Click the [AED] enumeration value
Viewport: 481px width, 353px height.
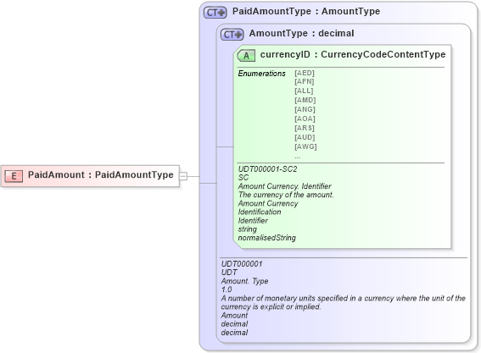305,73
